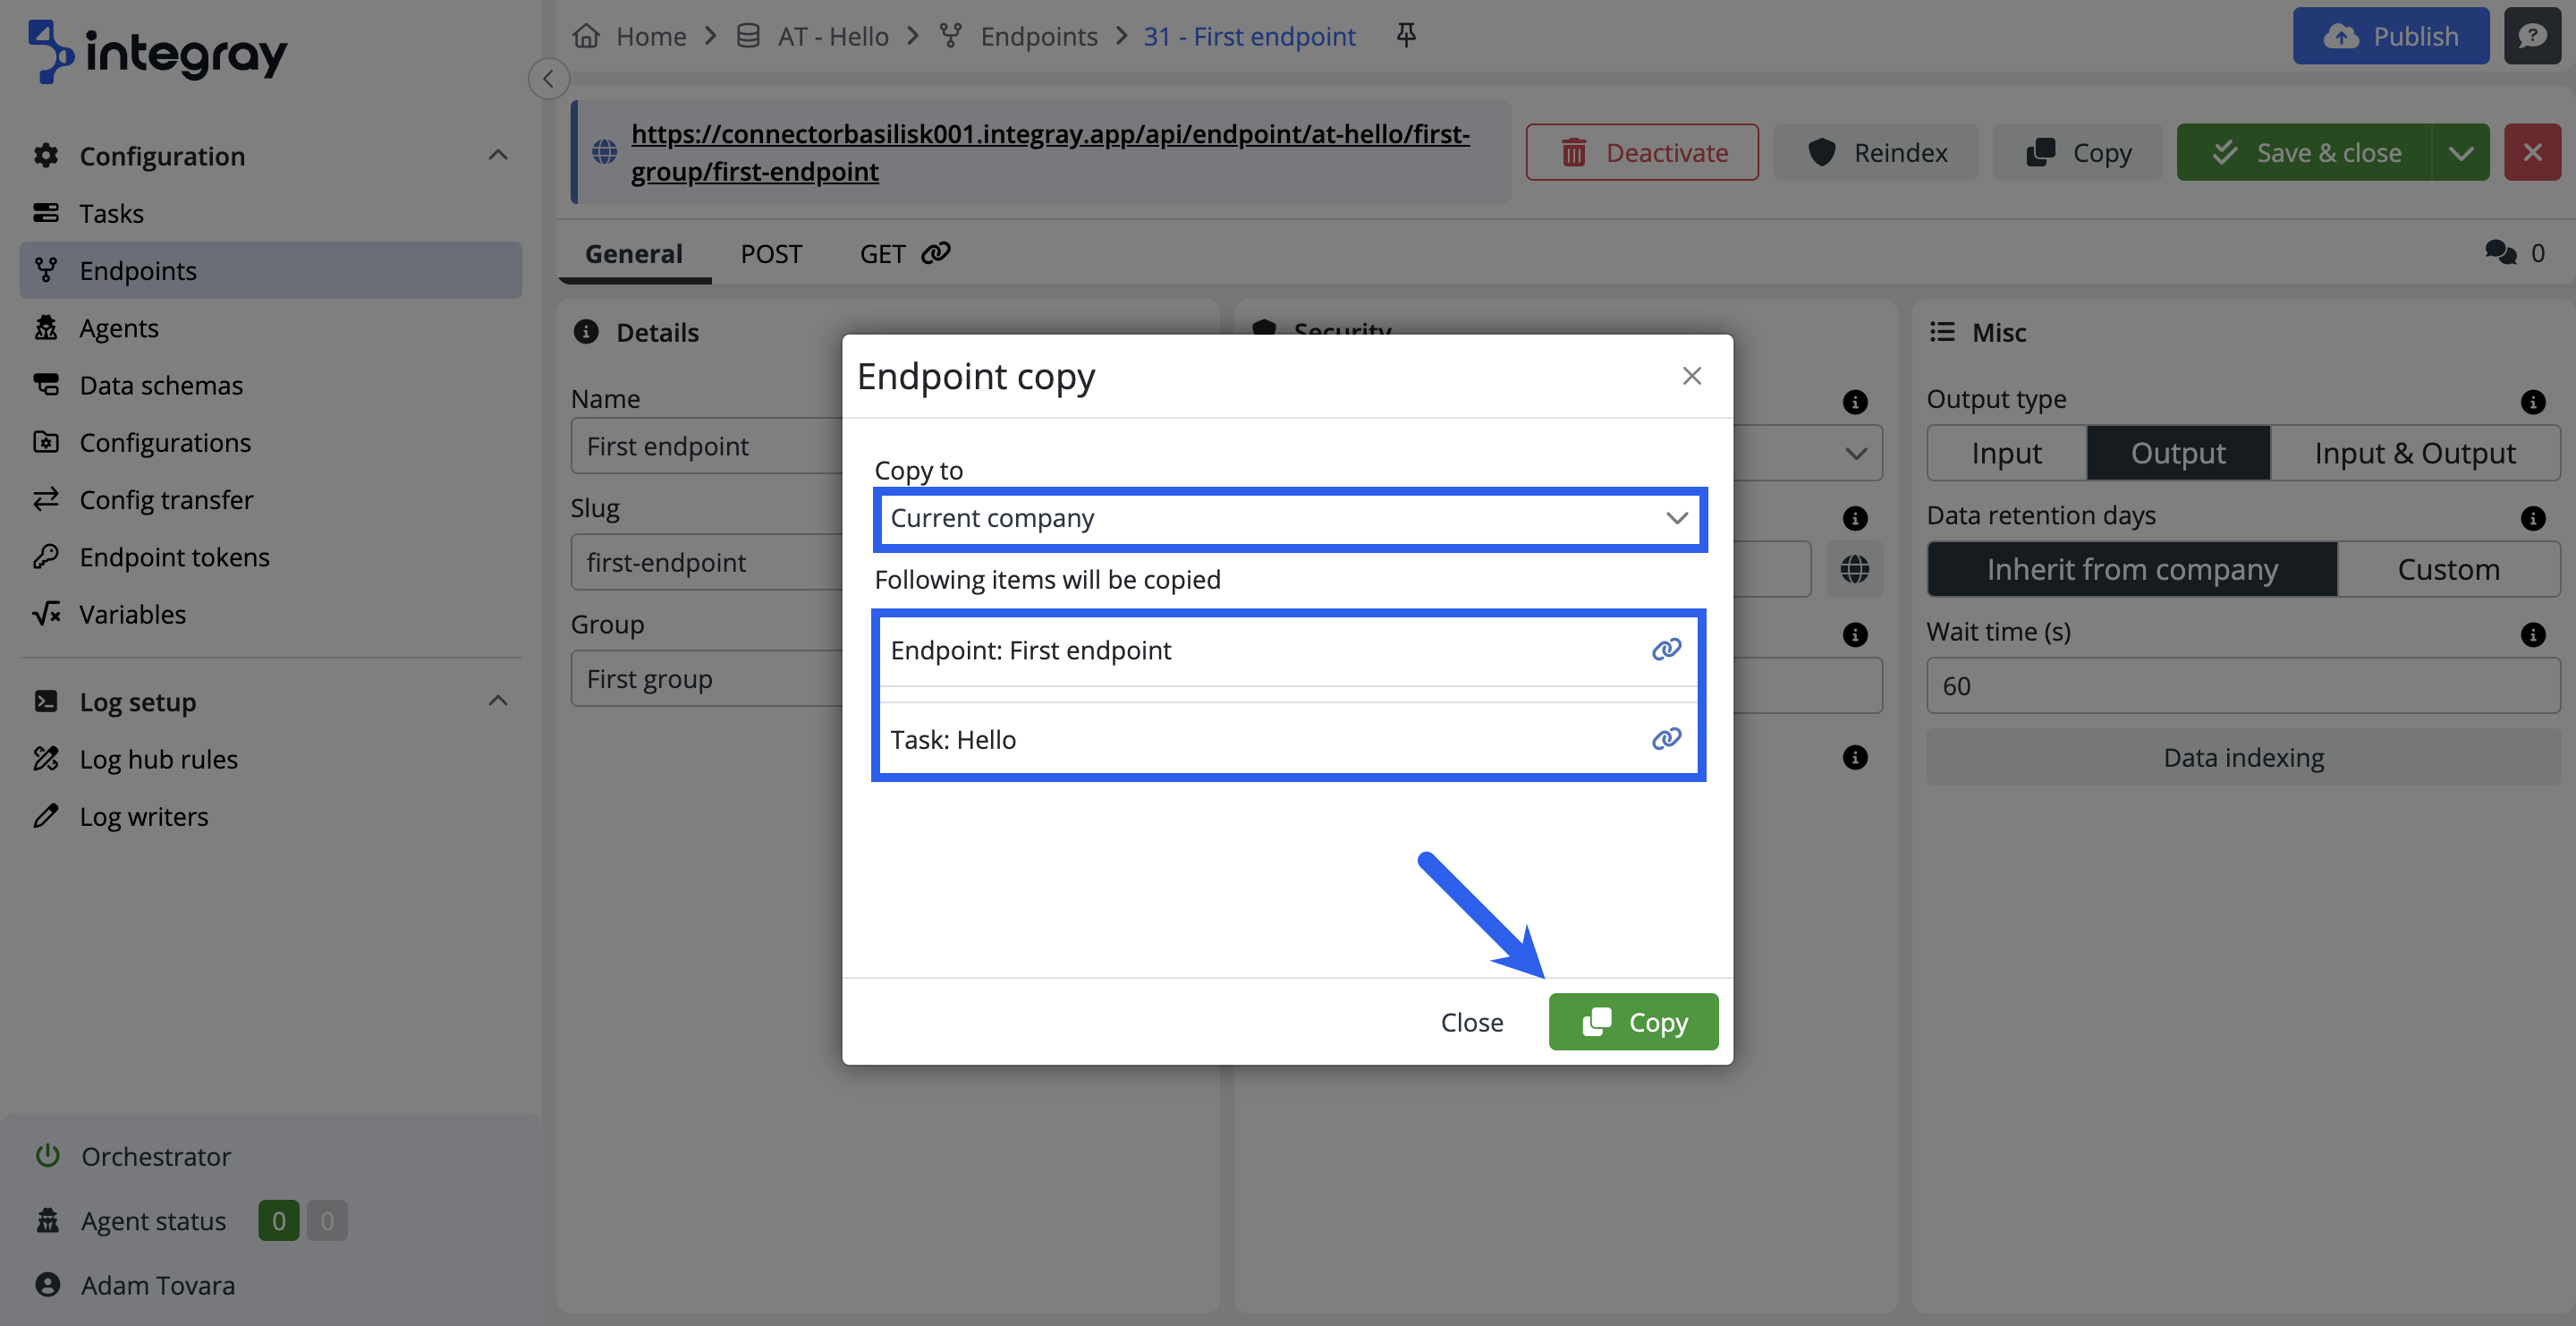Click link icon next to Endpoint: First endpoint
The image size is (2576, 1326).
point(1666,650)
